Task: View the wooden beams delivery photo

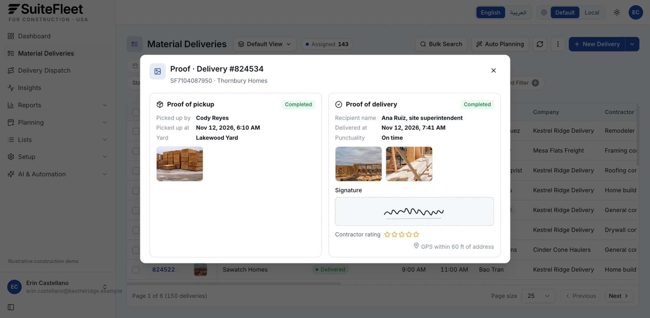Action: point(409,164)
